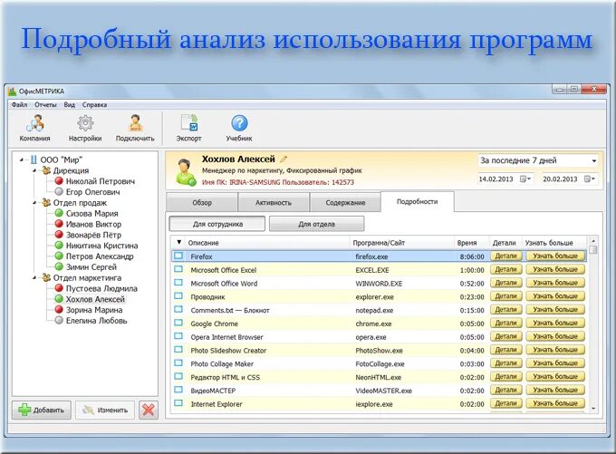Click the Добавить button
The width and height of the screenshot is (616, 454).
42,410
